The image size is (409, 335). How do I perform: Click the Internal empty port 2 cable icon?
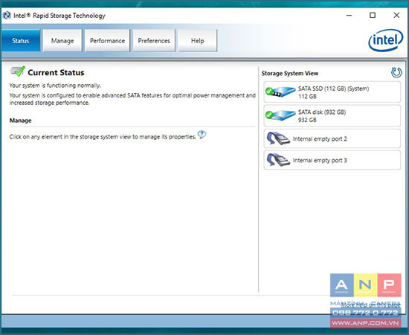pos(278,138)
